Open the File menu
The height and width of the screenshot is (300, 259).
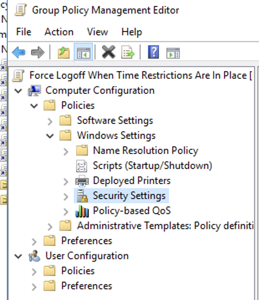coord(24,32)
